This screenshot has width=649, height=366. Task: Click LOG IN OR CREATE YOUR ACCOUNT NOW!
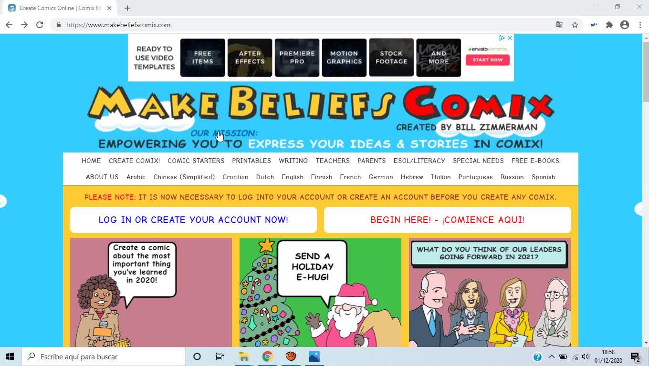(193, 220)
